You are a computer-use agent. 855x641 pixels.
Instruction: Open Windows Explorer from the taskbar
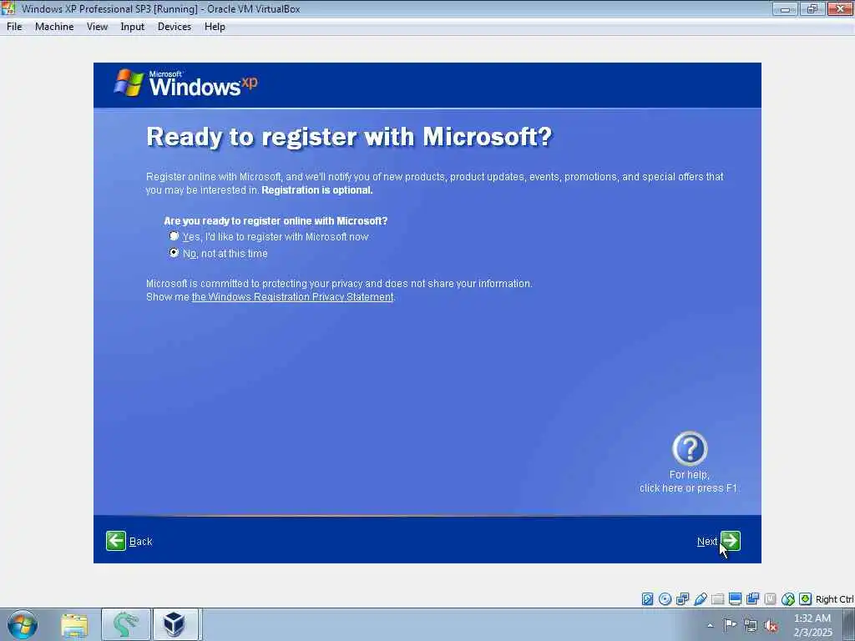[x=74, y=624]
